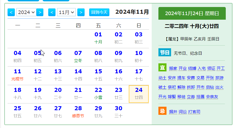Select date 08 初八

[x=98, y=57]
